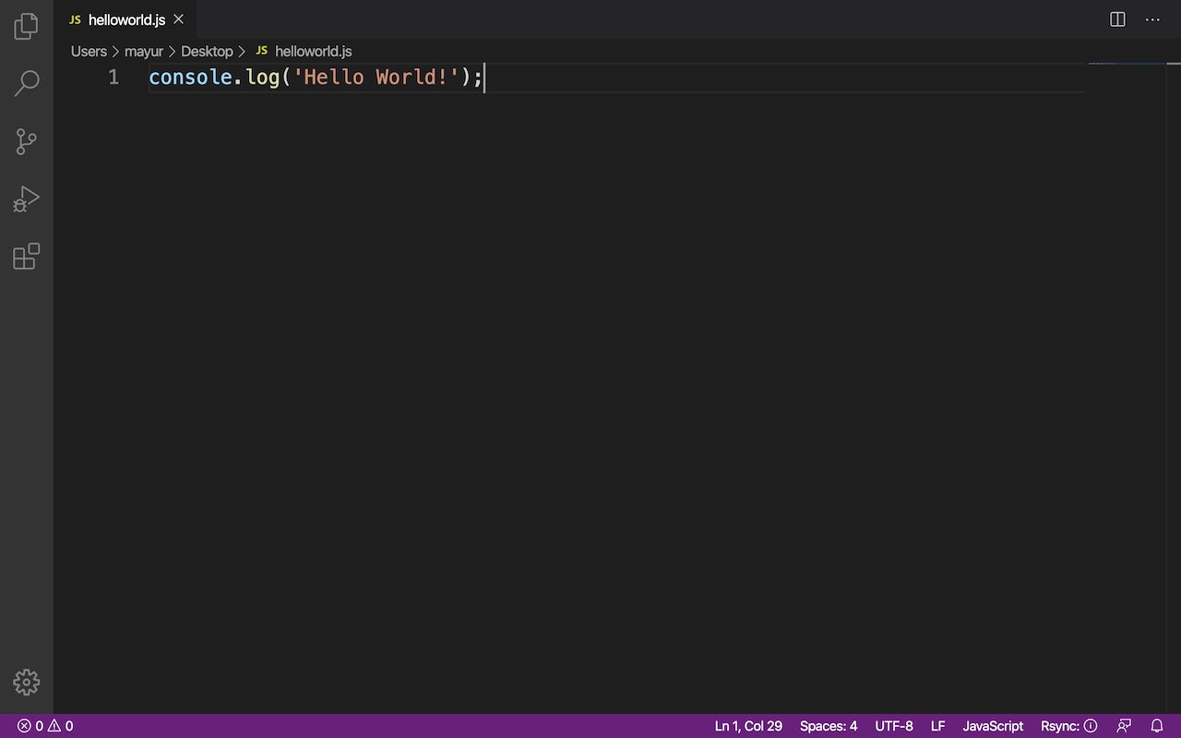Expand the Desktop breadcrumb folder
Viewport: 1181px width, 738px height.
[207, 52]
